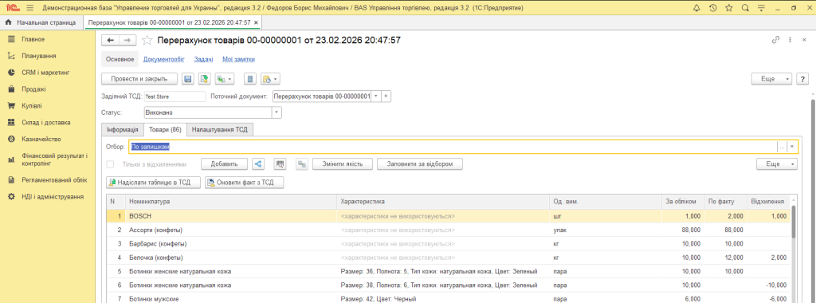The height and width of the screenshot is (303, 816).
Task: Expand the Статус dropdown
Action: [277, 112]
